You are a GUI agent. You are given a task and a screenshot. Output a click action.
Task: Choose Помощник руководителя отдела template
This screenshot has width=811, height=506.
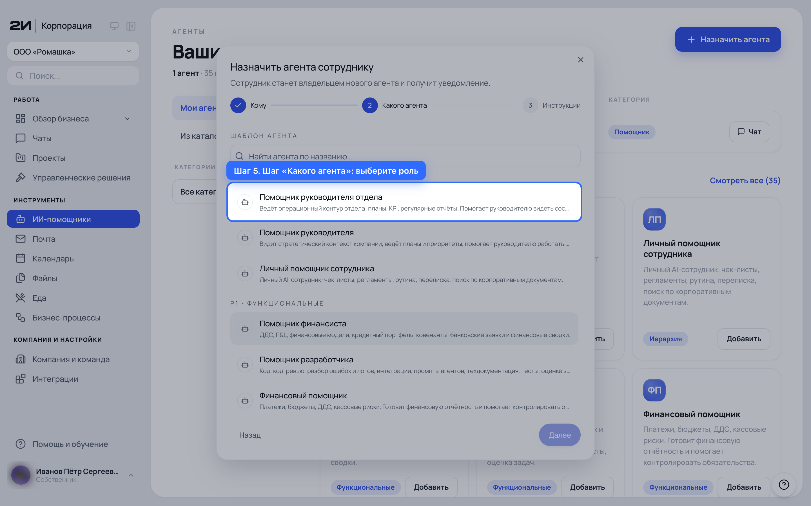(404, 202)
